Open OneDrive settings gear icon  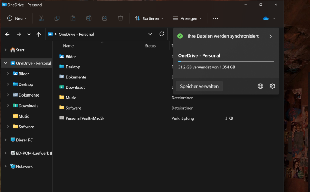[x=272, y=86]
